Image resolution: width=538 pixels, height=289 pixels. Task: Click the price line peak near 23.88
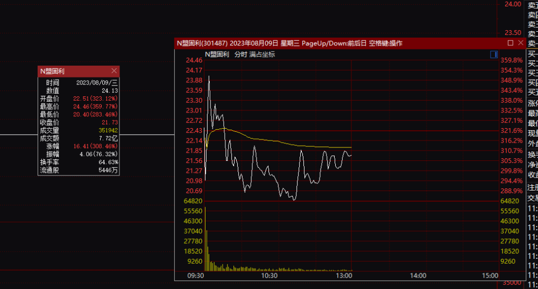[209, 77]
